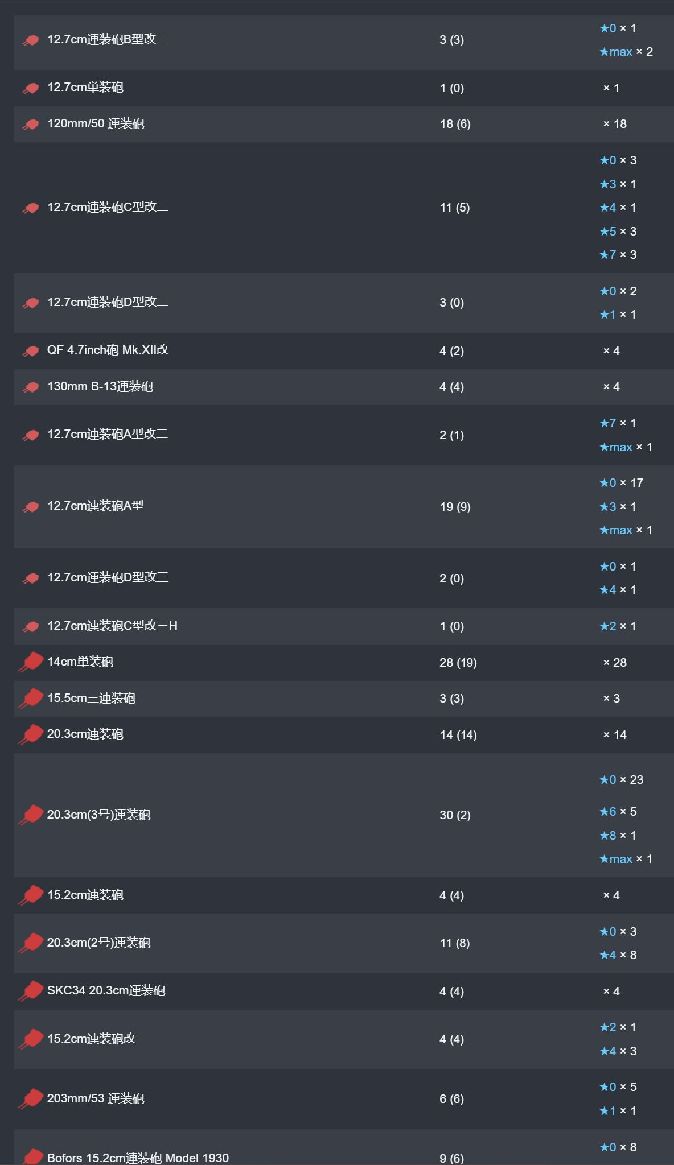Click the ★7 × 3 entry for C型改二
Image resolution: width=674 pixels, height=1165 pixels.
pos(618,255)
